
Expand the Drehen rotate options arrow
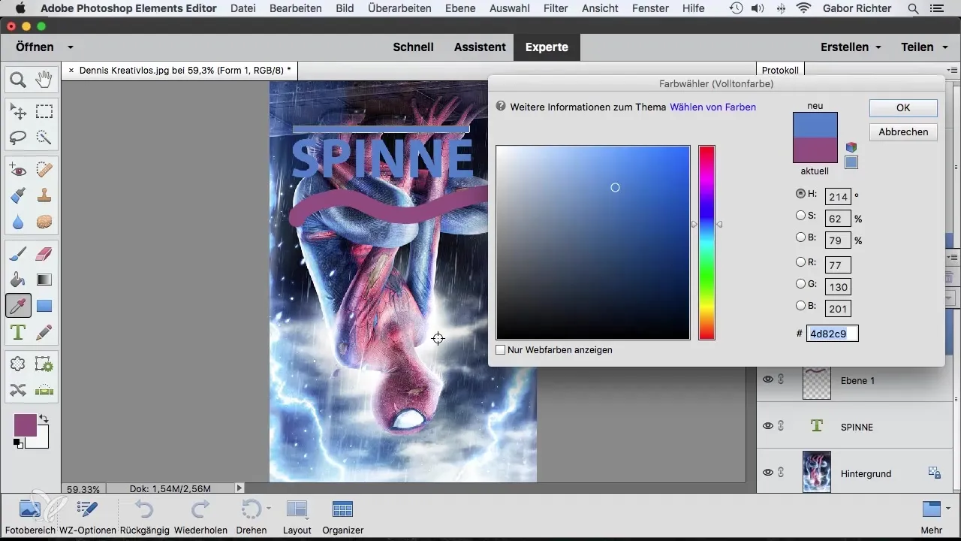[x=268, y=509]
